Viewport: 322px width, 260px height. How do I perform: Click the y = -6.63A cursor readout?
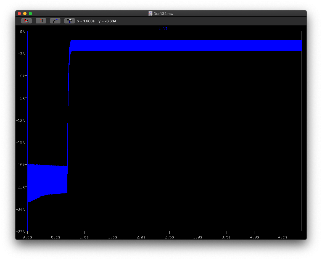(107, 21)
